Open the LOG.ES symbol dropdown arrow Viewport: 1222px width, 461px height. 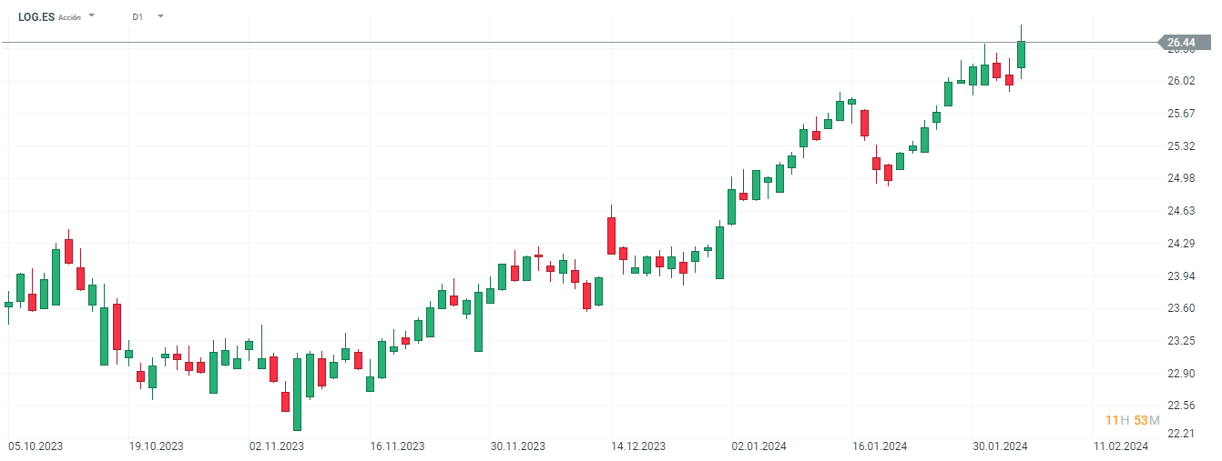(x=91, y=15)
